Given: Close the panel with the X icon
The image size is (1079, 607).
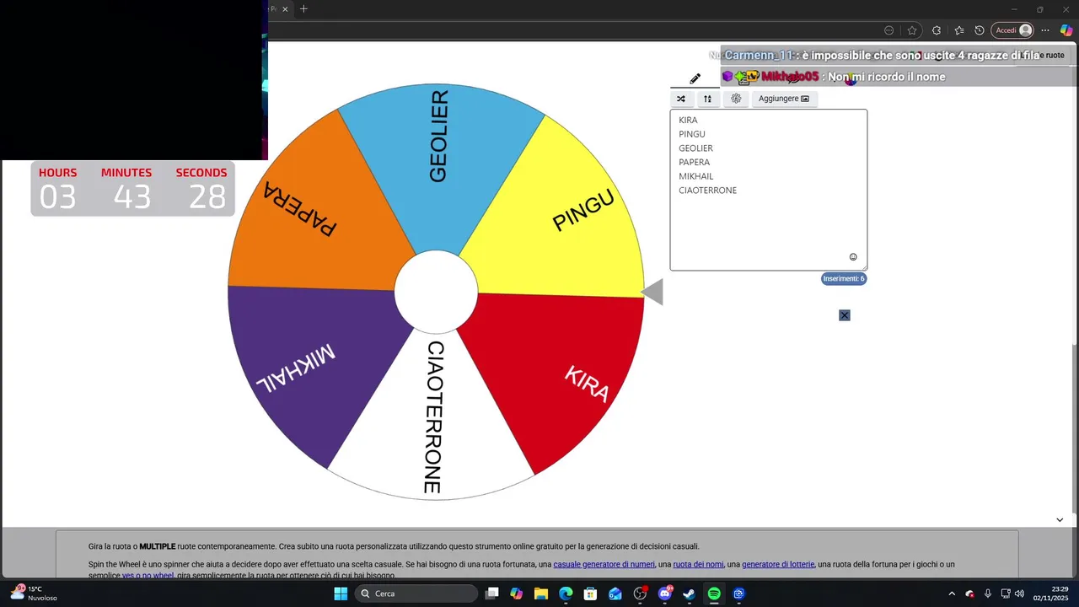Looking at the screenshot, I should (845, 315).
